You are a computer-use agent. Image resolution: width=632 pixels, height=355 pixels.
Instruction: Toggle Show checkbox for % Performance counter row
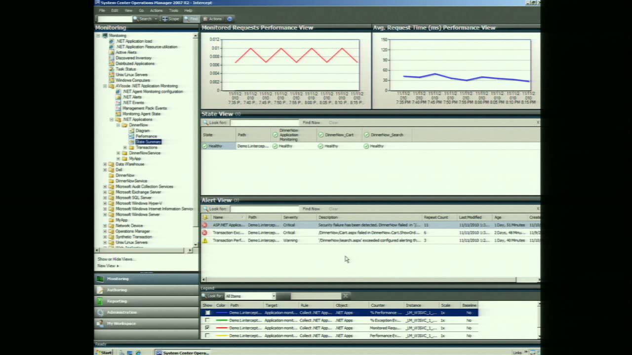click(207, 313)
